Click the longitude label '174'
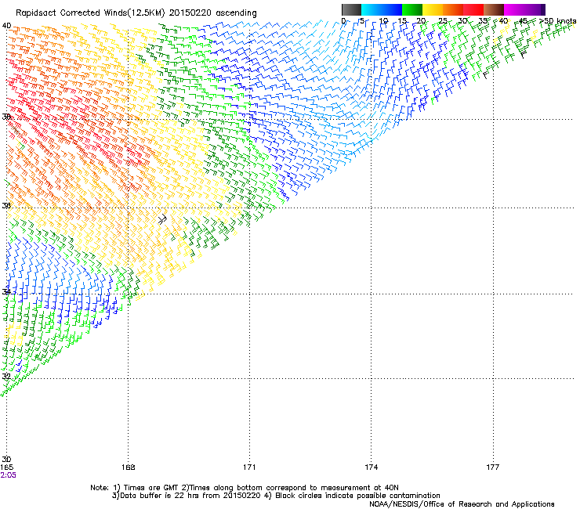The image size is (580, 509). [372, 467]
